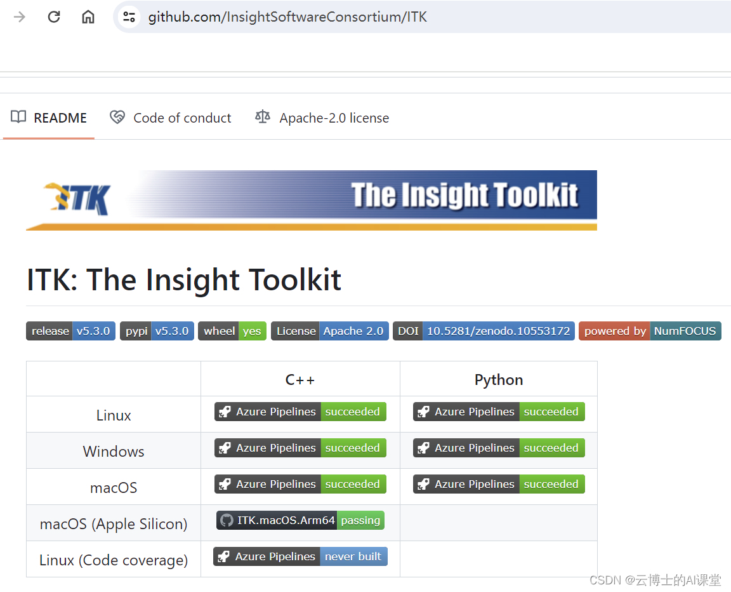Click the forward navigation arrow
The image size is (731, 592).
coord(20,17)
